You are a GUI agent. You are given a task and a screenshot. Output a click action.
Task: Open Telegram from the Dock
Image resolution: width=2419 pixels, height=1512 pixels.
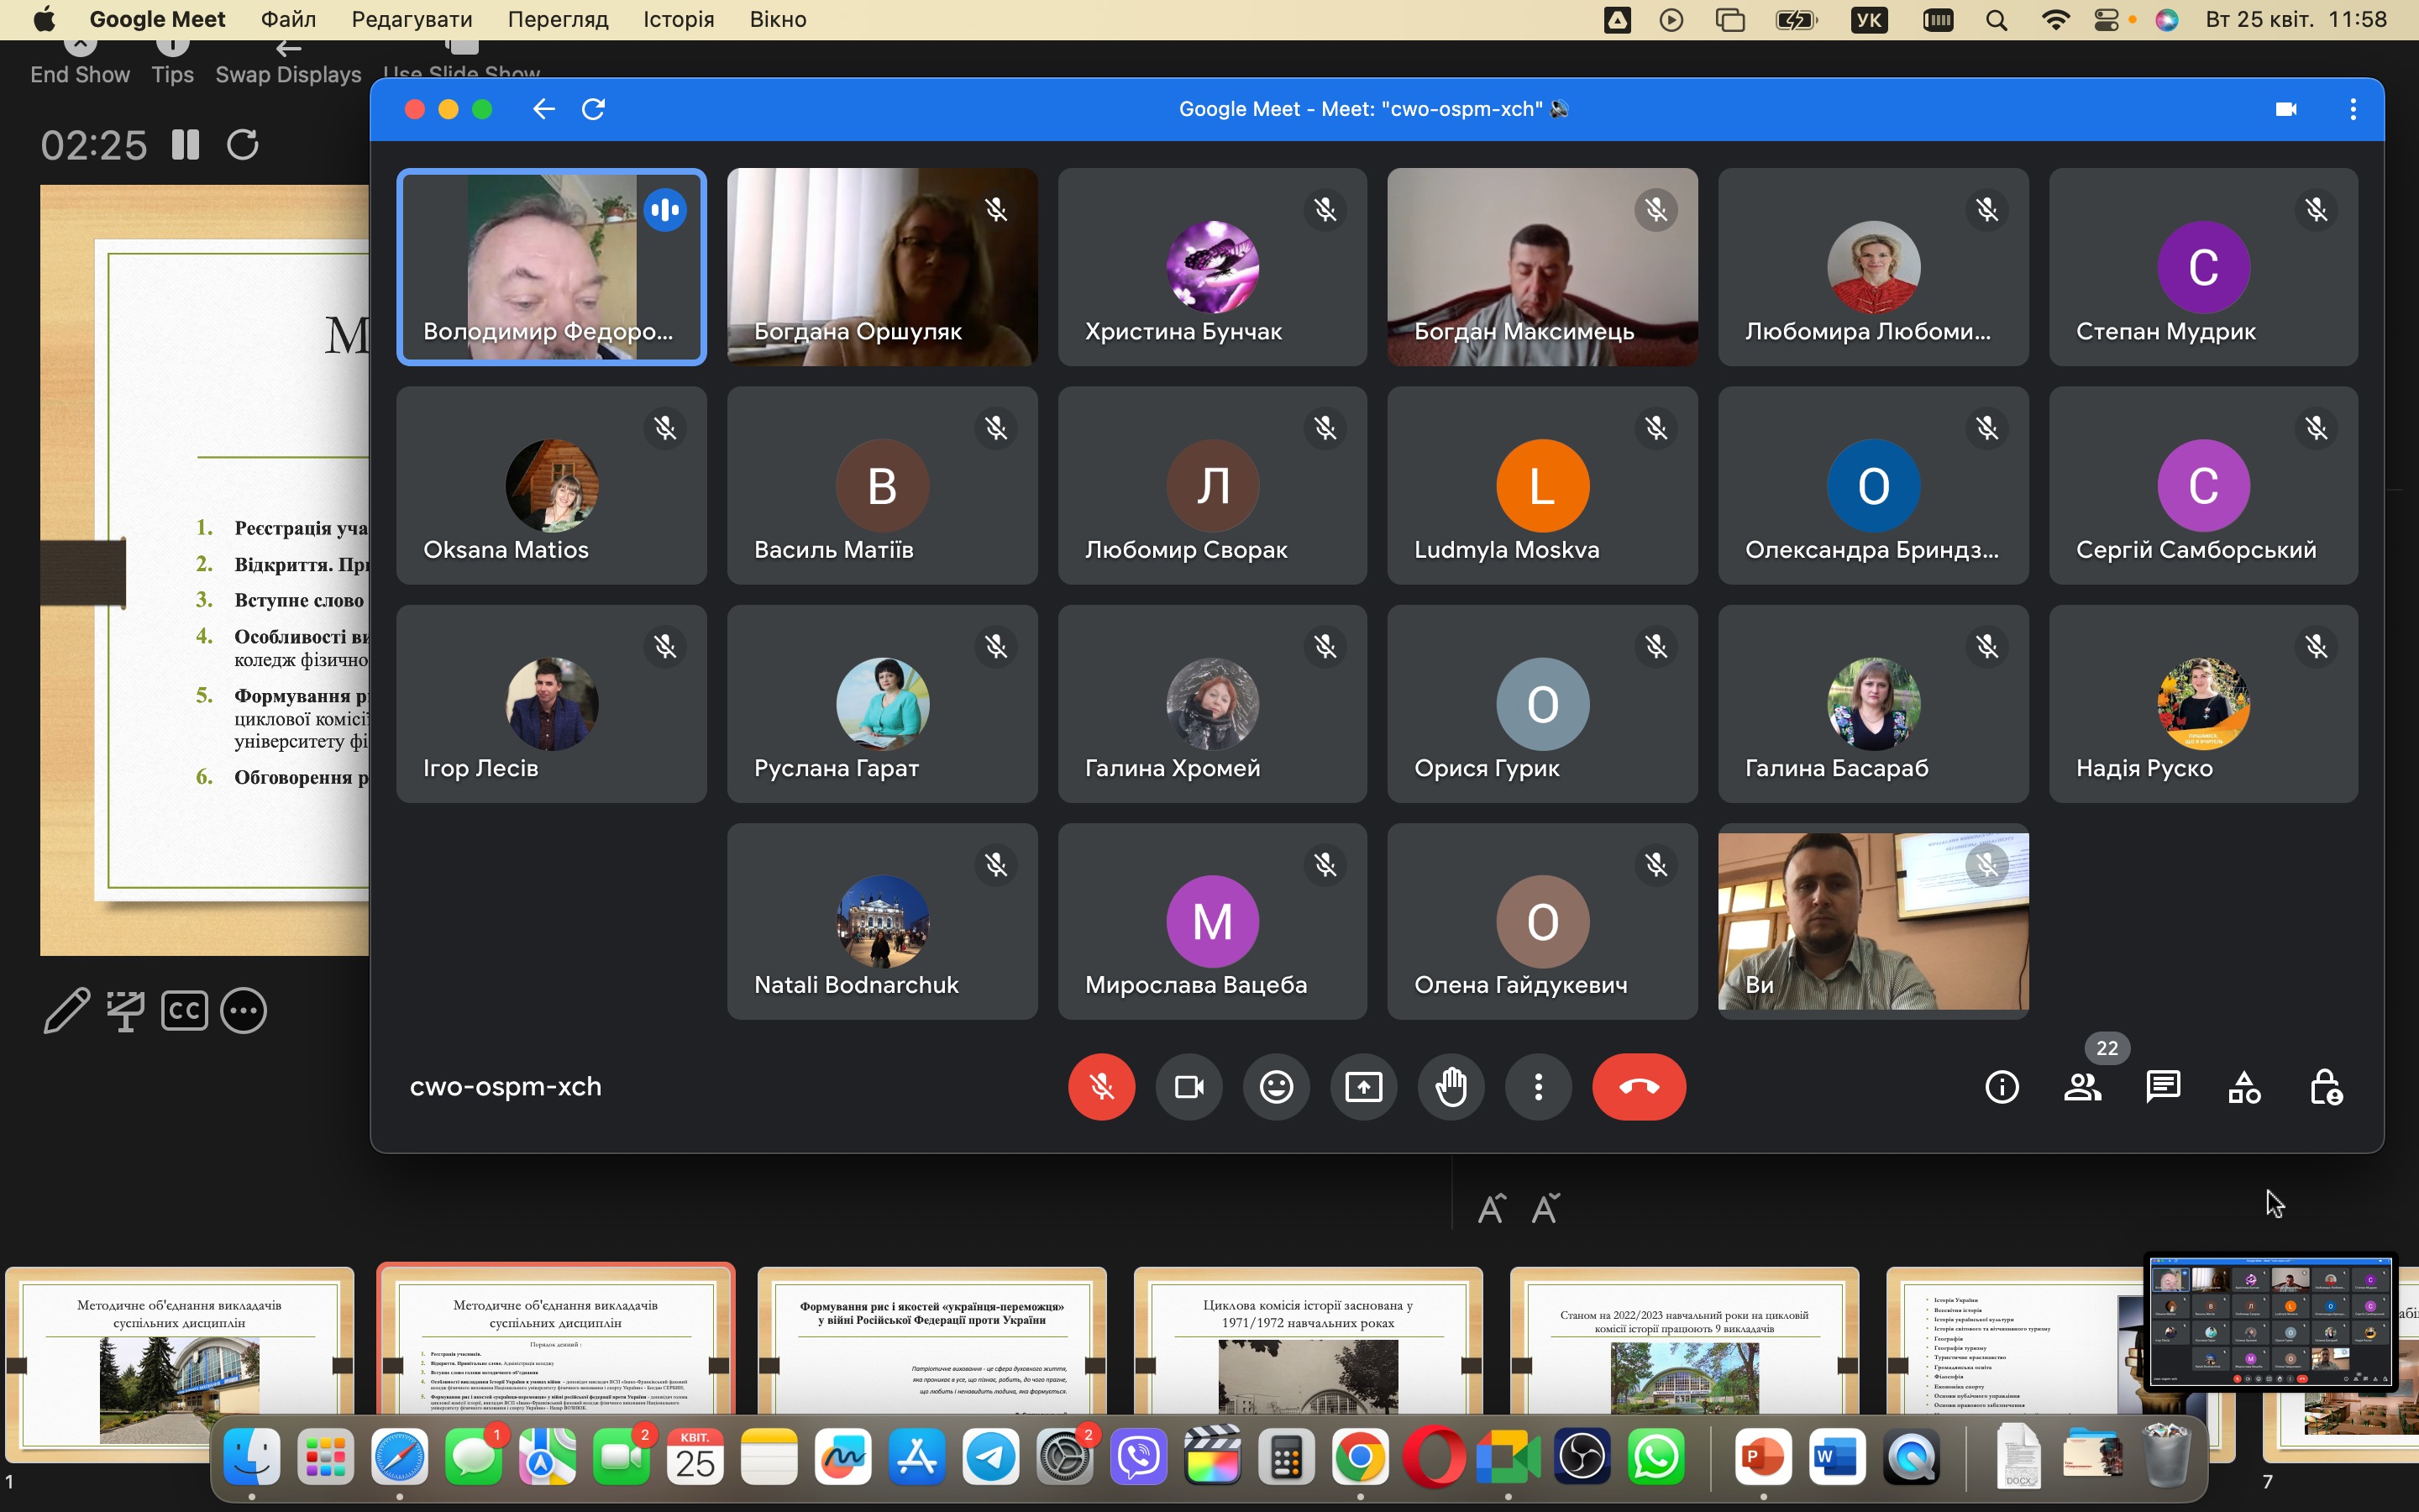click(990, 1457)
